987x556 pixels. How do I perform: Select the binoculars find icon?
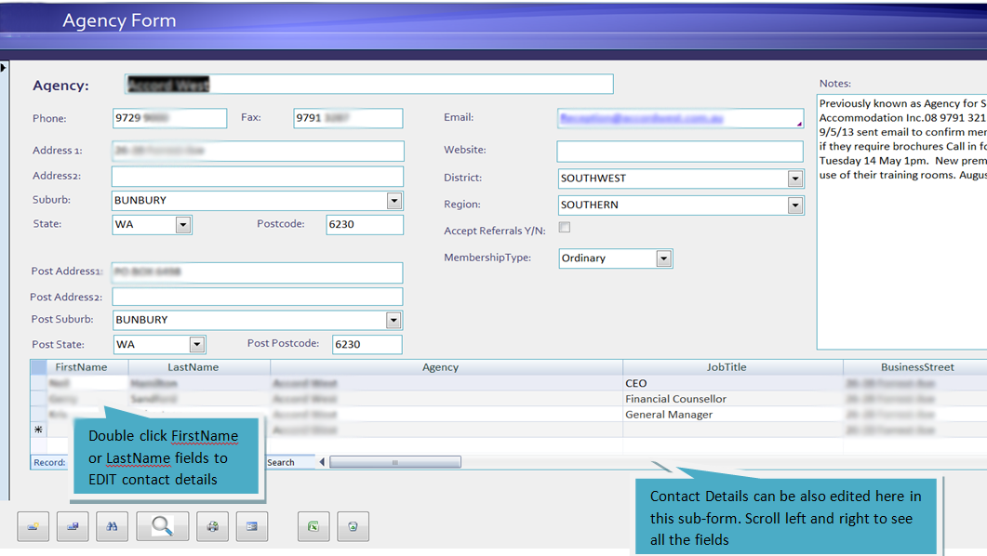(112, 526)
